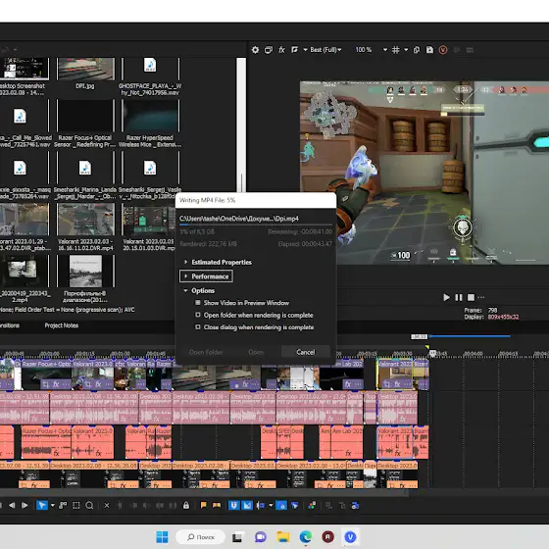Stop the preview playback

pyautogui.click(x=471, y=298)
